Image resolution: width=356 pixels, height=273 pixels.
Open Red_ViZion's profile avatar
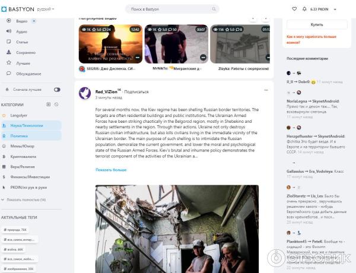85,94
